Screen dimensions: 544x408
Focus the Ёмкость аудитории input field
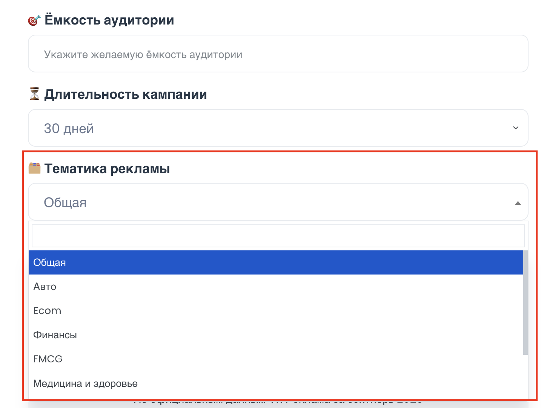pyautogui.click(x=278, y=54)
